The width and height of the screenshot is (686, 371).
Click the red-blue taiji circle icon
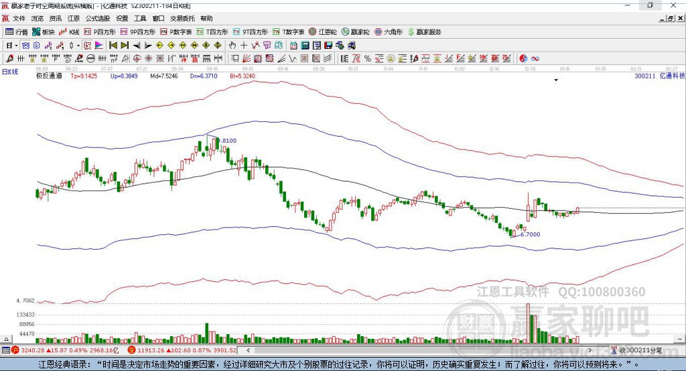523,59
